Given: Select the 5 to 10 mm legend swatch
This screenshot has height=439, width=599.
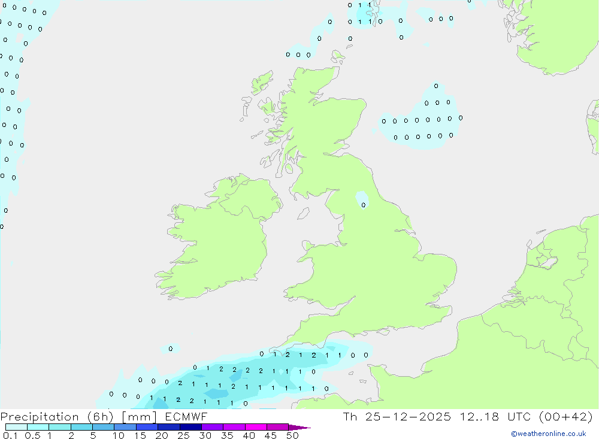Looking at the screenshot, I should coord(104,427).
